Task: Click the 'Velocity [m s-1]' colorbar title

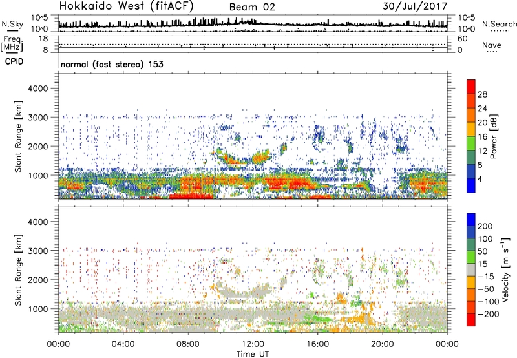Action: click(x=505, y=269)
